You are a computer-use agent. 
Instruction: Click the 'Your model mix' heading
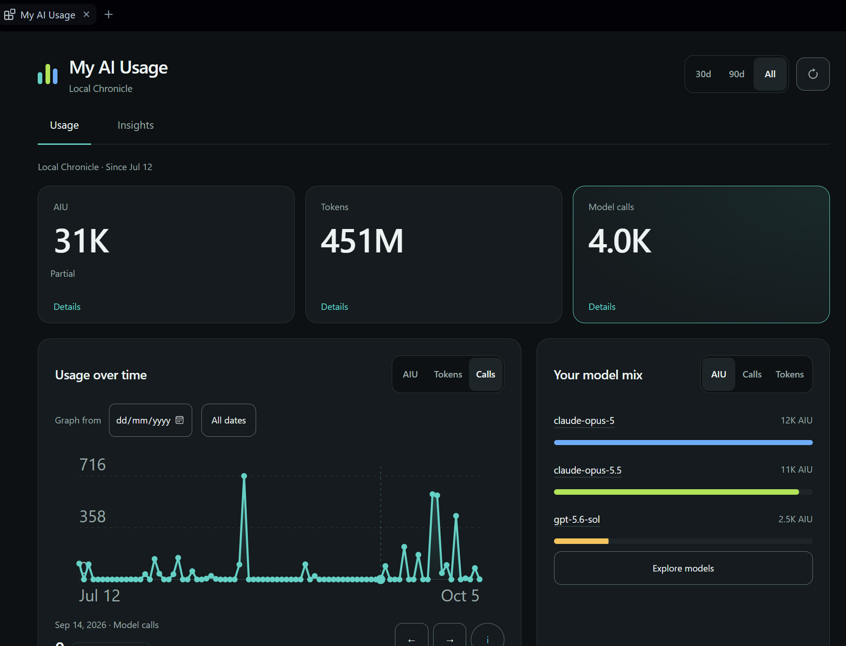pyautogui.click(x=598, y=375)
